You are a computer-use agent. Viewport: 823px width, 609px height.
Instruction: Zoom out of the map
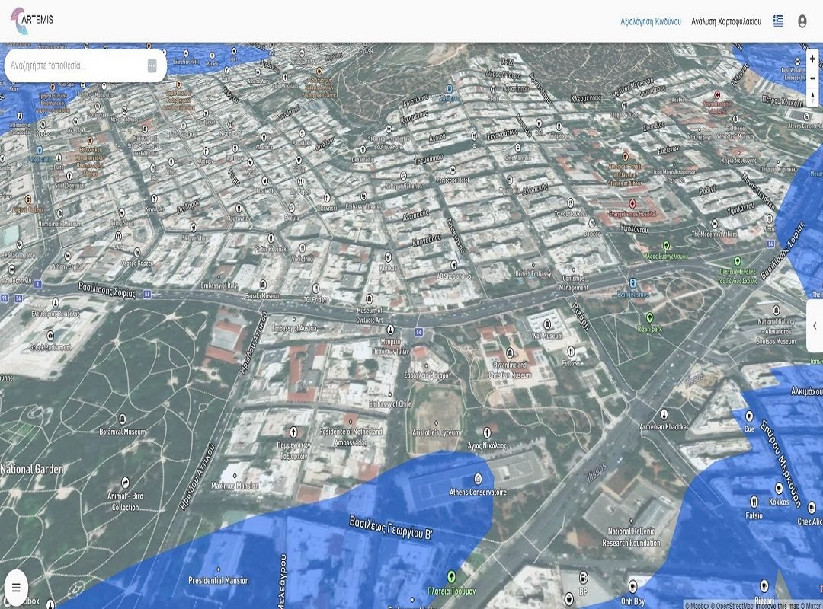pyautogui.click(x=813, y=78)
